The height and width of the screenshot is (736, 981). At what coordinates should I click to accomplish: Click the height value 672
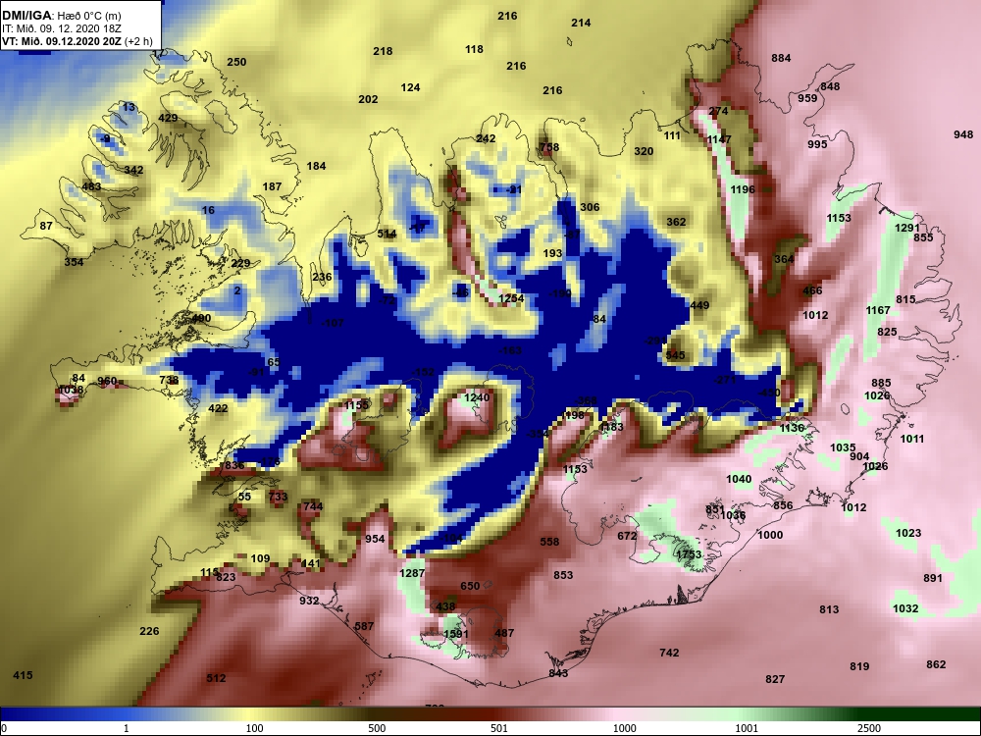tap(627, 537)
